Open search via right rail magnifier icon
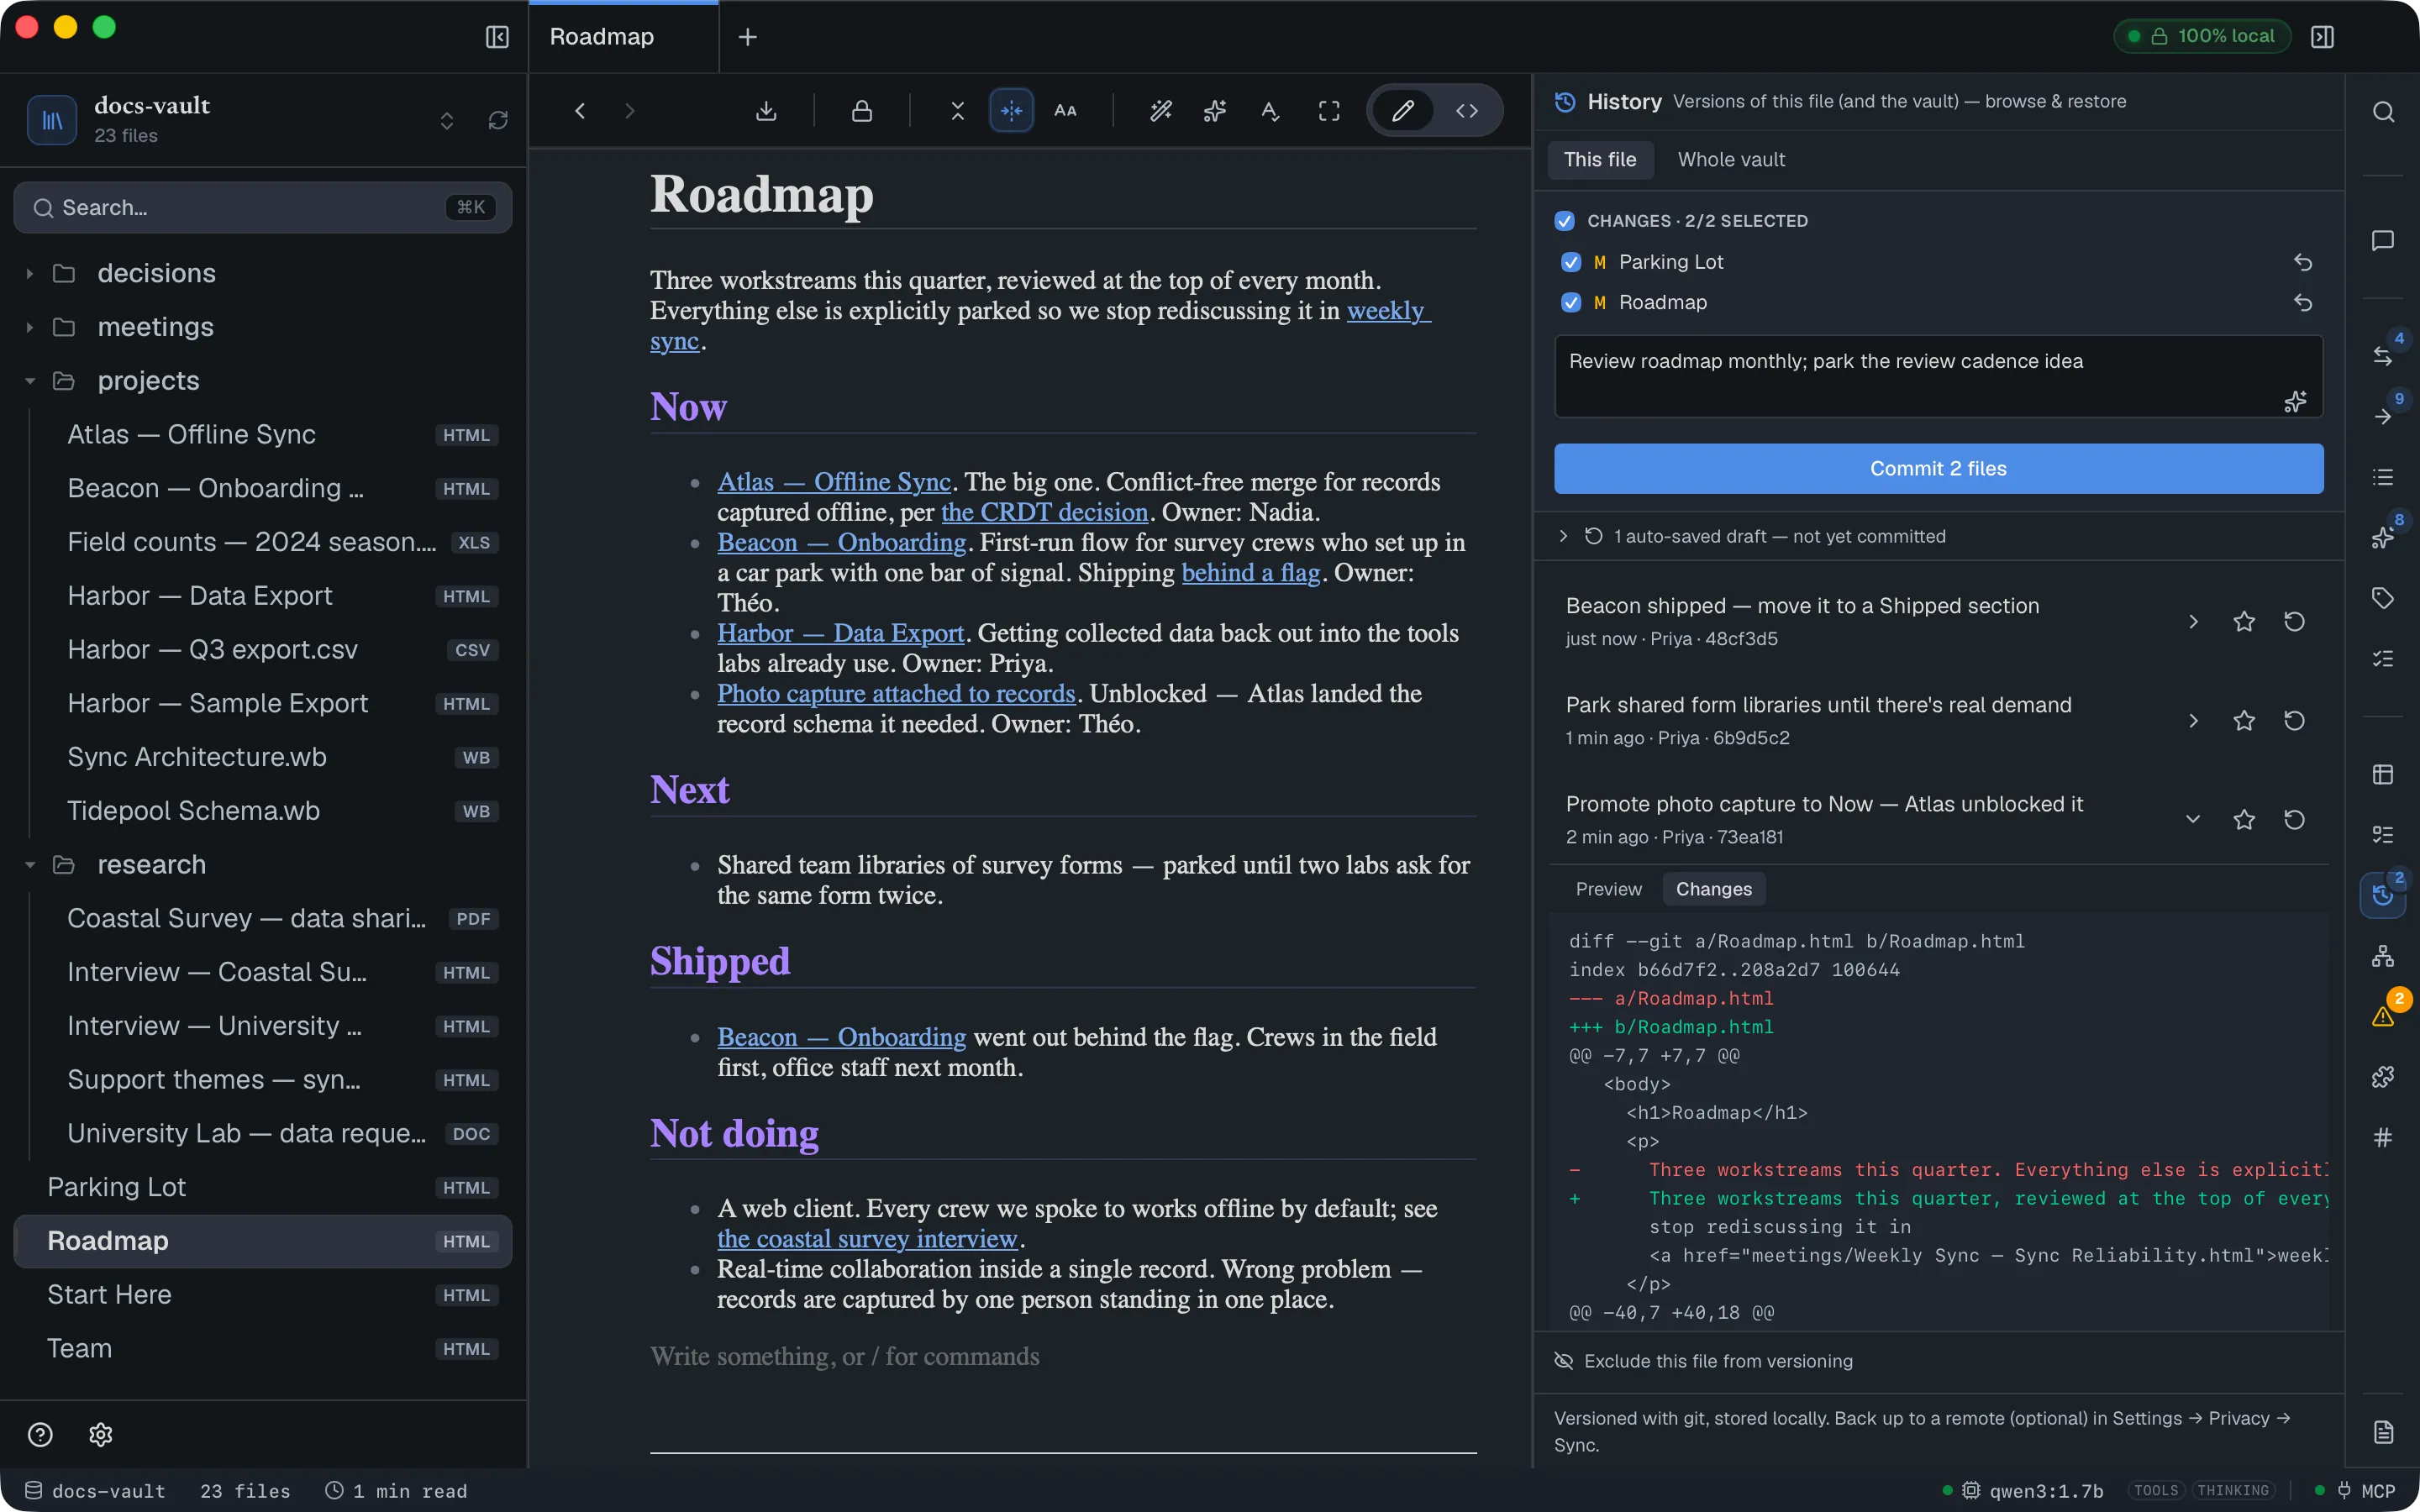 2383,111
